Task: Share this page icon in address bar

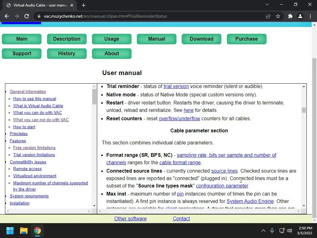Action: [268, 16]
